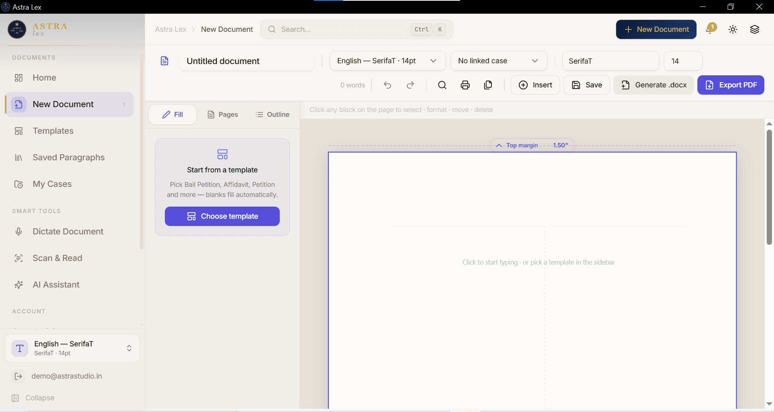The width and height of the screenshot is (774, 412).
Task: Click the New Document button top right
Action: click(656, 29)
